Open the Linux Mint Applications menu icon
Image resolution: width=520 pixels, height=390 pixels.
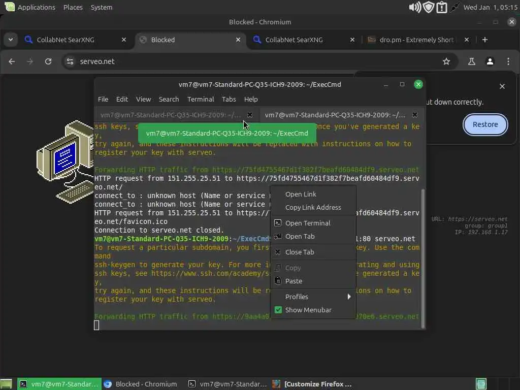tap(10, 7)
